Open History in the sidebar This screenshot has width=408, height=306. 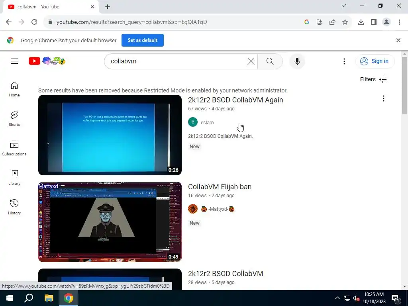tap(14, 207)
